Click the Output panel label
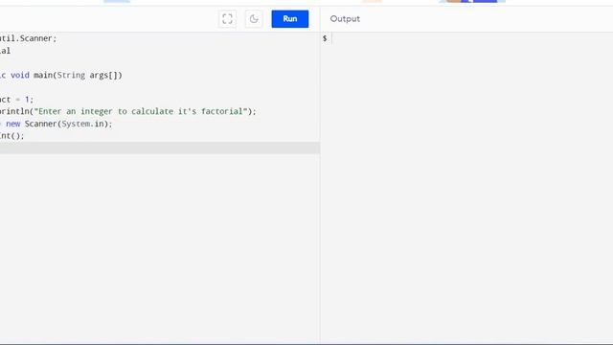The width and height of the screenshot is (613, 345). click(345, 19)
